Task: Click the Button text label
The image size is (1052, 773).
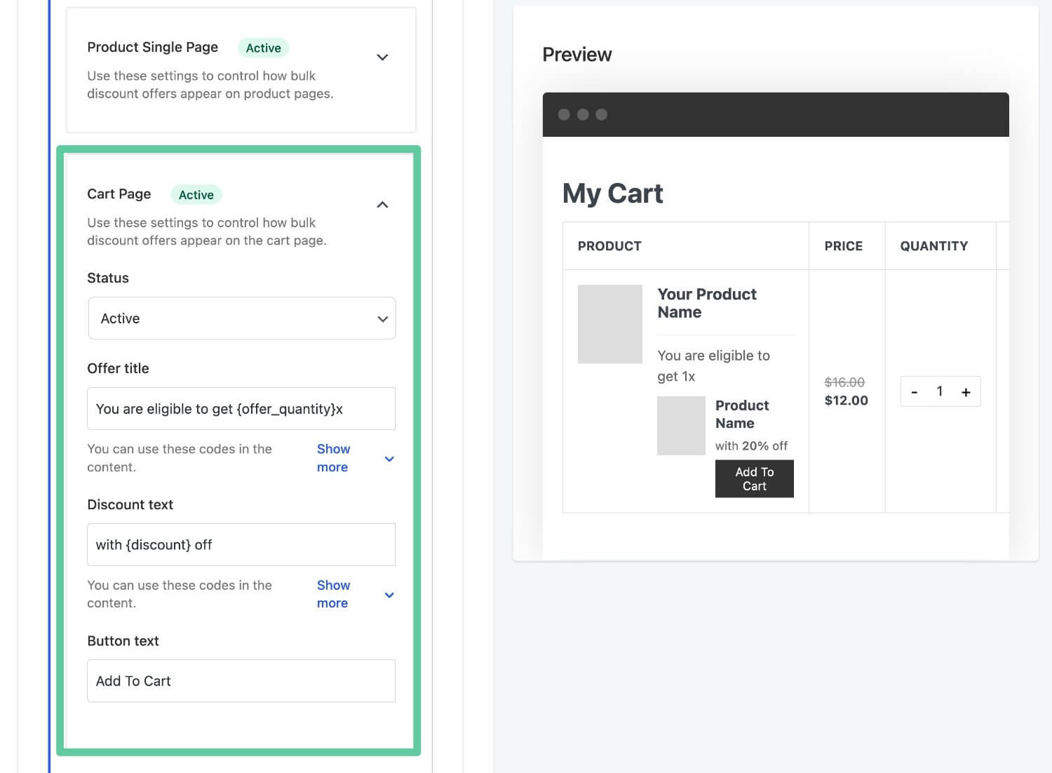Action: [123, 640]
